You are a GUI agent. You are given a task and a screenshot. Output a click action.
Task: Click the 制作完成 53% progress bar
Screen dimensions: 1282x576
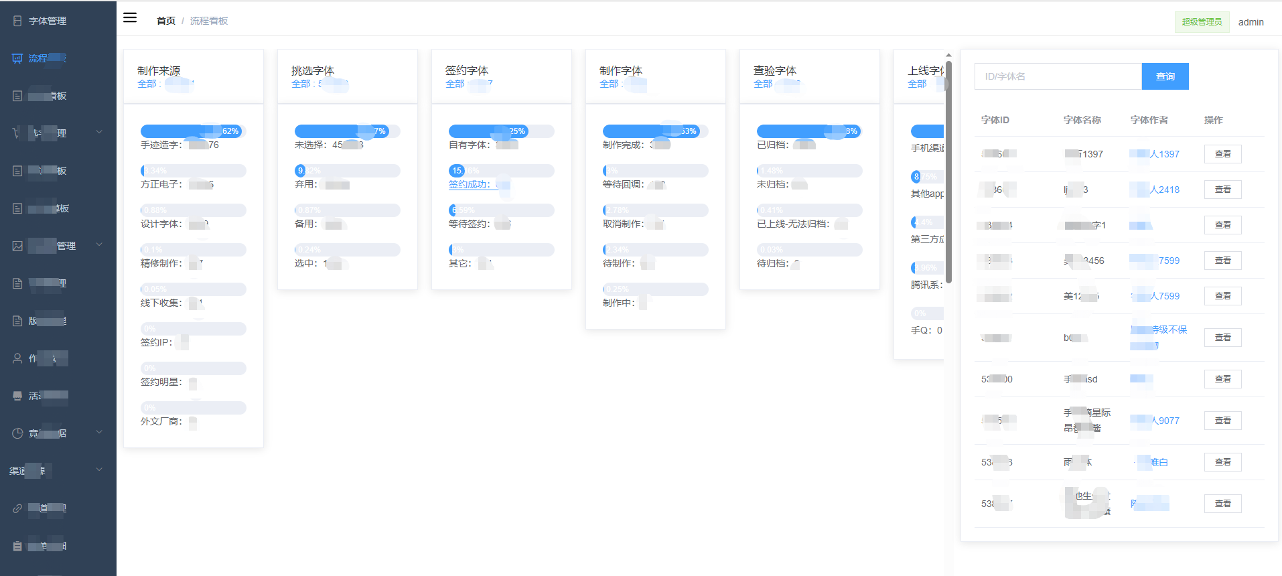coord(655,131)
